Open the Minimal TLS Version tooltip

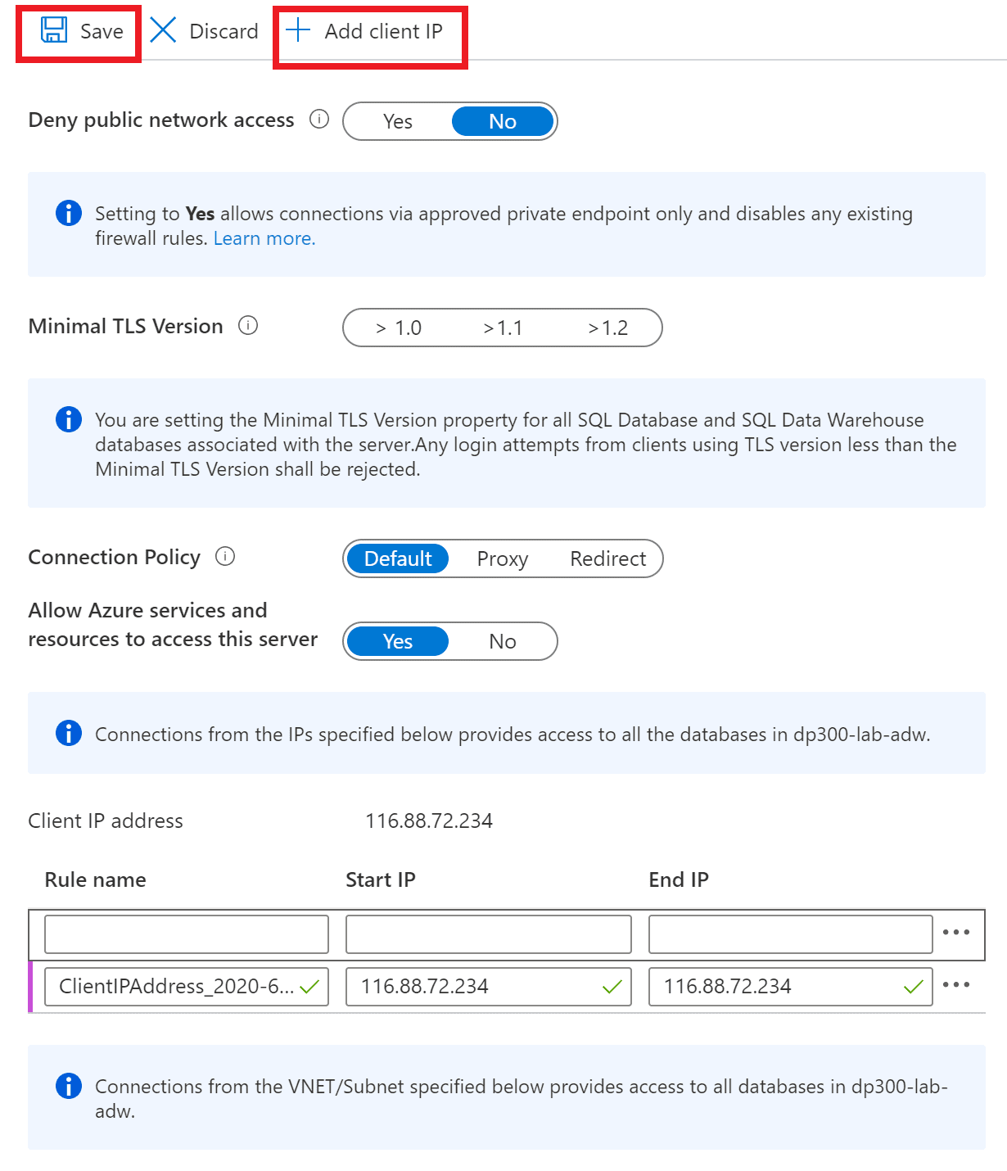[247, 326]
